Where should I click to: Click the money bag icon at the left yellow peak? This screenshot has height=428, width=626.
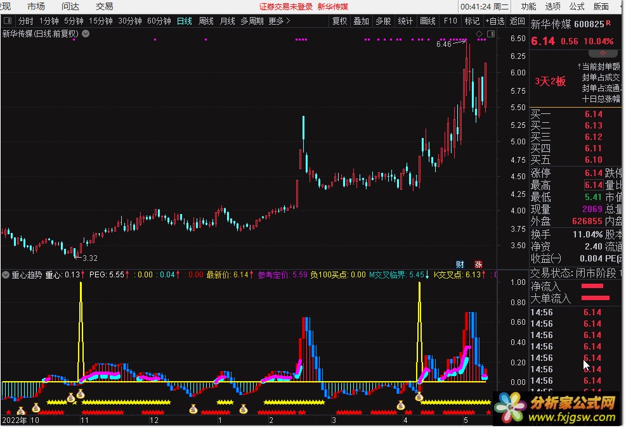pos(81,394)
